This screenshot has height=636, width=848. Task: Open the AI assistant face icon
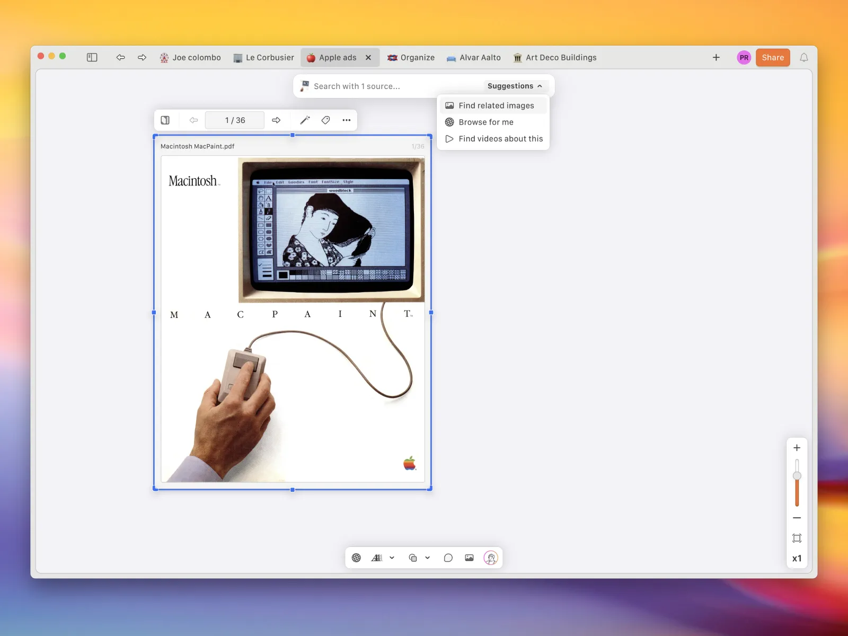pos(491,558)
